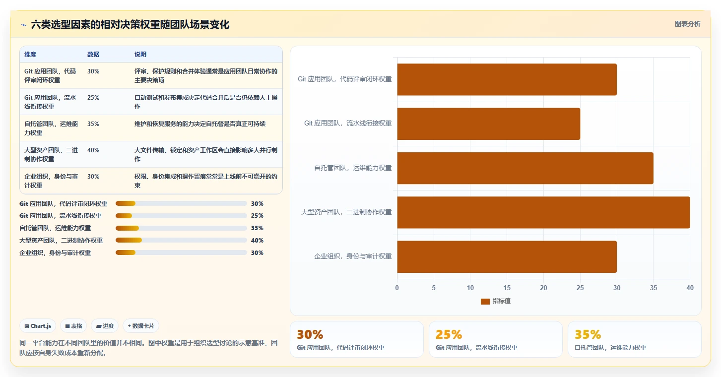Select the Chart.js tag chip

click(38, 326)
